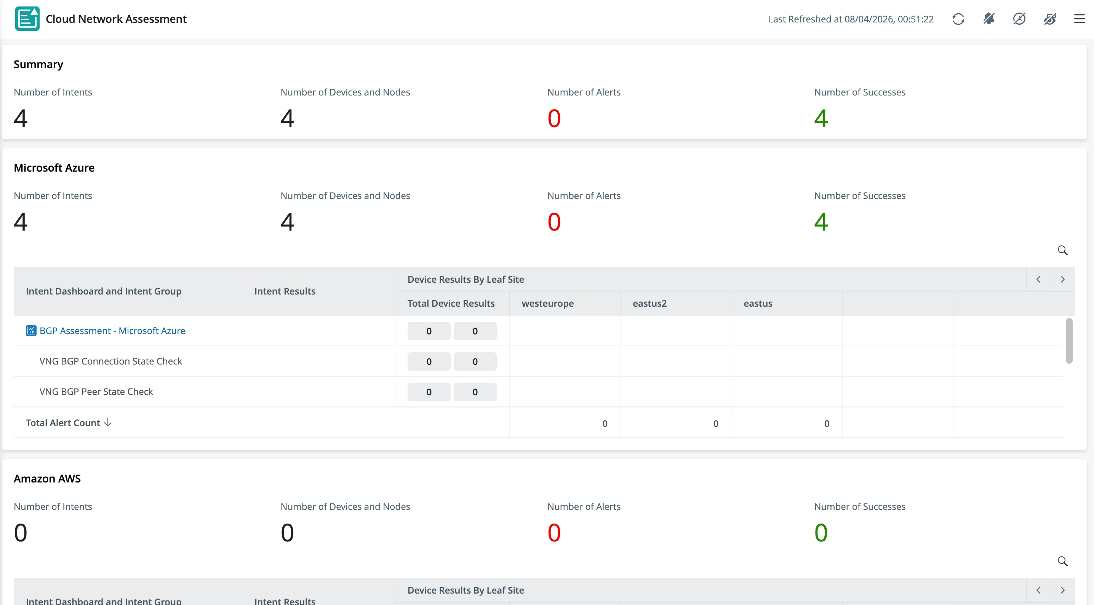Toggle the crossed-out eye visibility icon
1094x605 pixels.
click(x=1050, y=19)
